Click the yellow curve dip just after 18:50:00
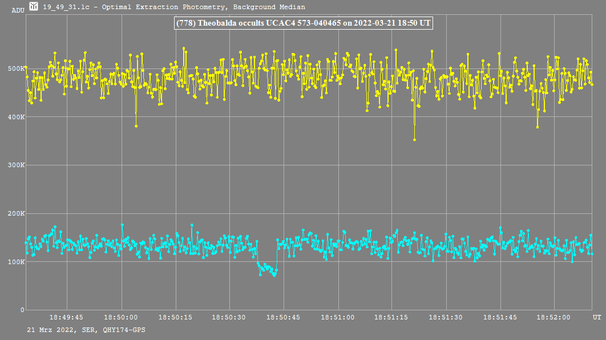Image resolution: width=606 pixels, height=340 pixels. (x=136, y=126)
